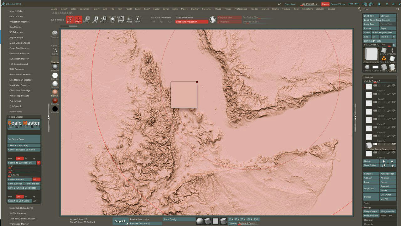The width and height of the screenshot is (401, 226).
Task: Expand the Decimation Master plugin
Action: pos(19,53)
